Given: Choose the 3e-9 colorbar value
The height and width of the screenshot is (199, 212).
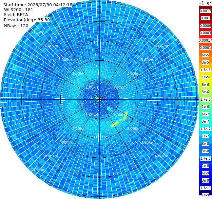Looking at the screenshot, I should click(205, 180).
